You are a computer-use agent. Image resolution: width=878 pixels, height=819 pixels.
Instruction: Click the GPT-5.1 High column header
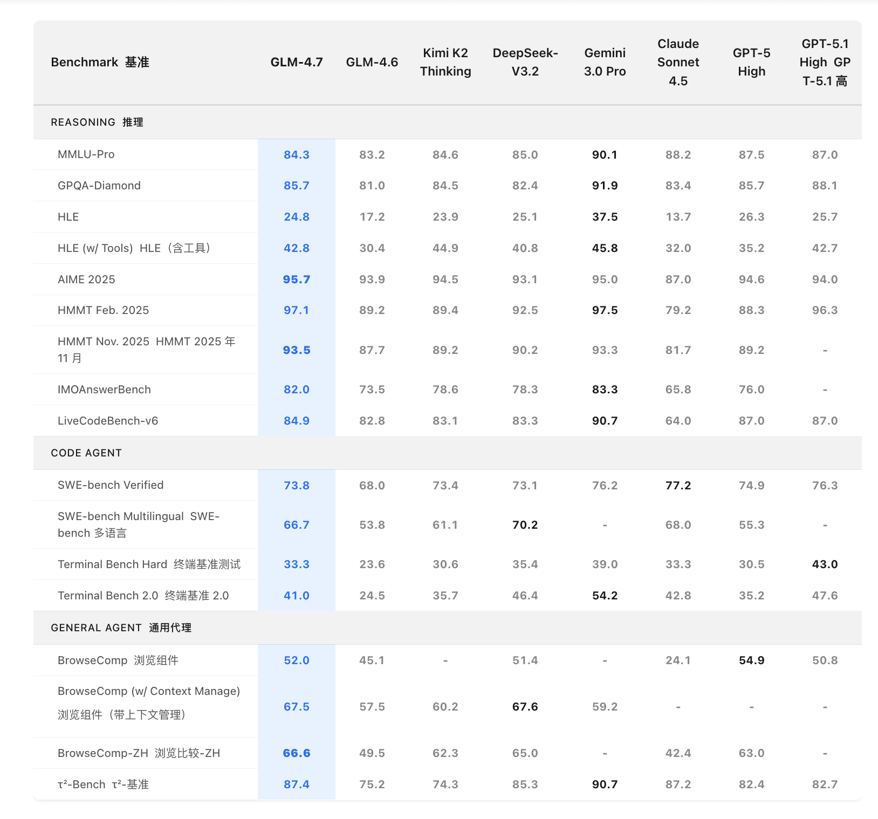point(825,62)
